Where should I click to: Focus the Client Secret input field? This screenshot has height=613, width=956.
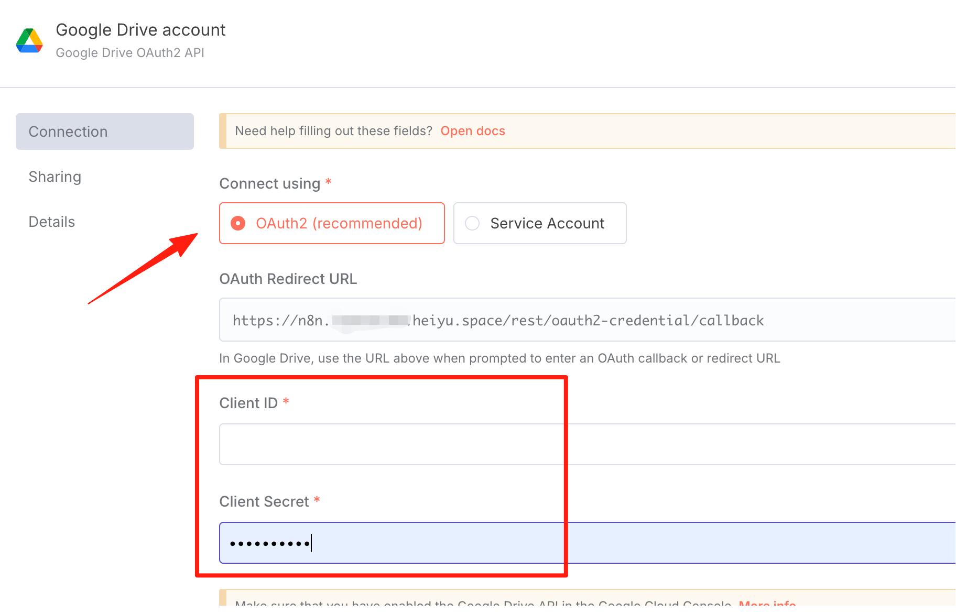coord(587,543)
